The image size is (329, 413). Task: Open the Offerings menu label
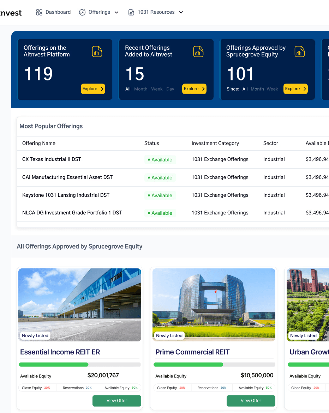click(99, 12)
